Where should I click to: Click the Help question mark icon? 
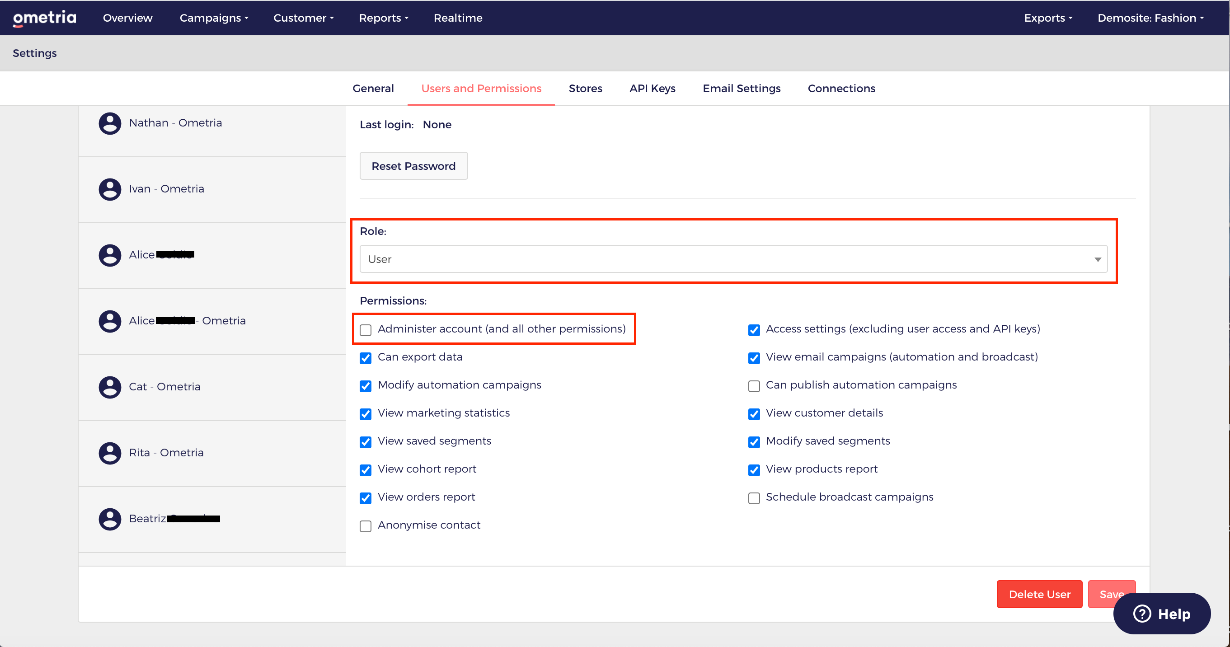[x=1142, y=614]
